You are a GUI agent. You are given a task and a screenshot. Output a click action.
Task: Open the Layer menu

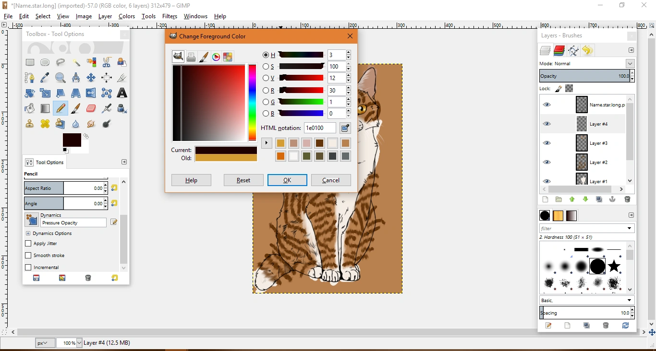point(105,16)
